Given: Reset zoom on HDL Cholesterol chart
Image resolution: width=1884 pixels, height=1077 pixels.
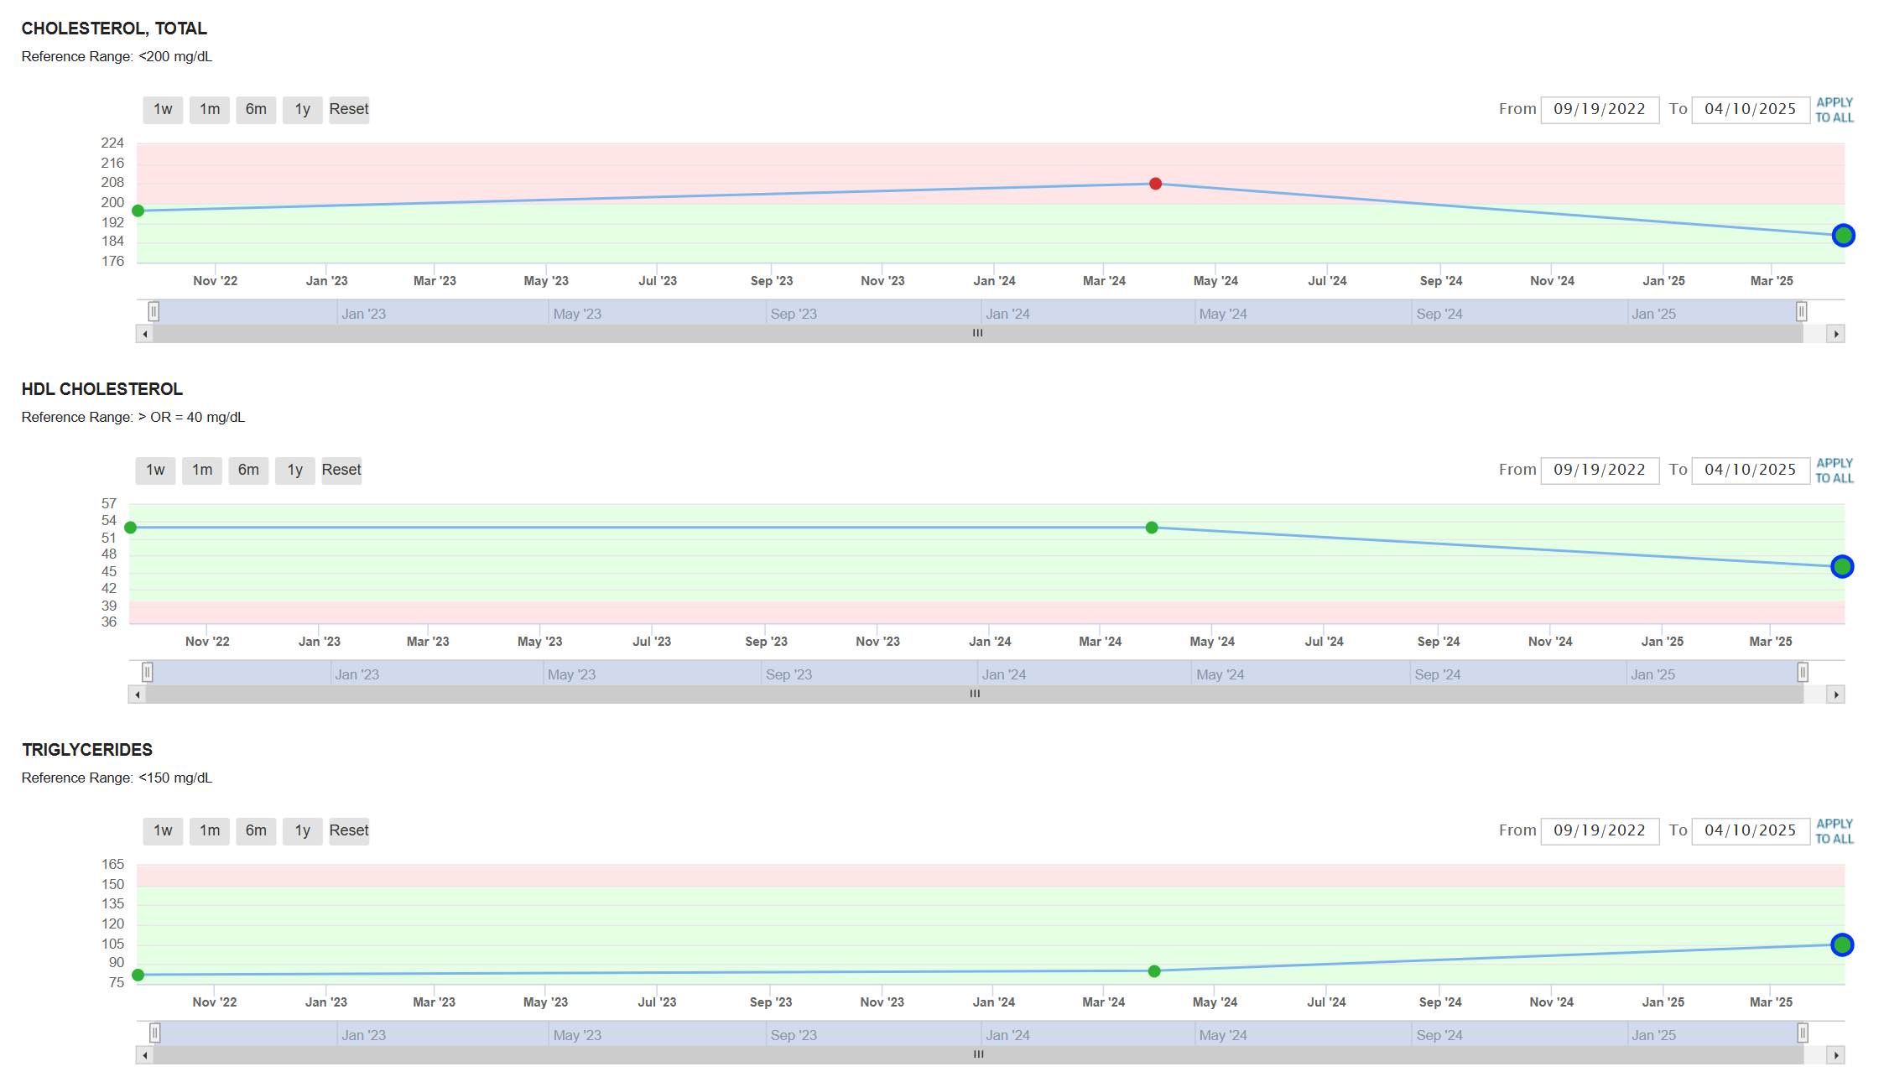Looking at the screenshot, I should [x=341, y=471].
